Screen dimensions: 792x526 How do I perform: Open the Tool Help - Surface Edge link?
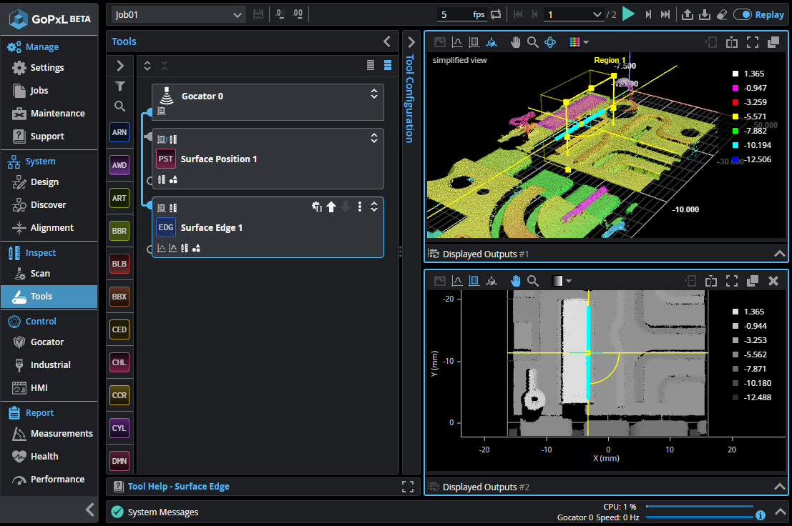point(178,487)
